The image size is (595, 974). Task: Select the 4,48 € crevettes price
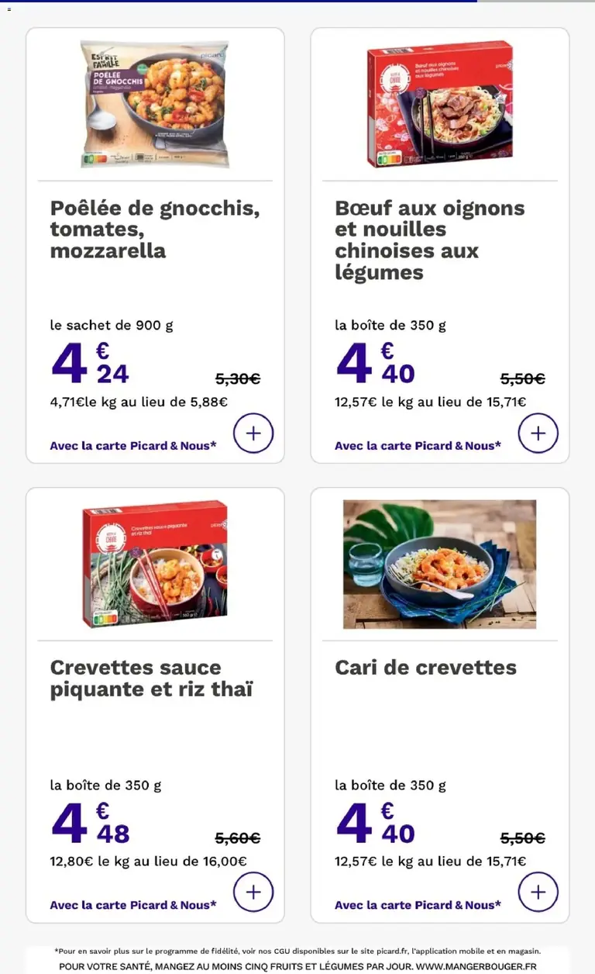[90, 822]
